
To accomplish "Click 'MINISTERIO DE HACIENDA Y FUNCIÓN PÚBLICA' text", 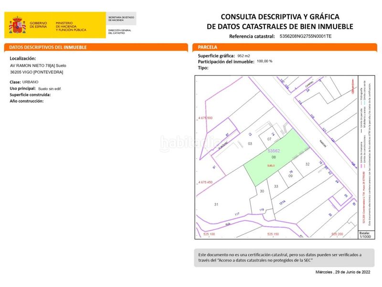I will (71, 26).
